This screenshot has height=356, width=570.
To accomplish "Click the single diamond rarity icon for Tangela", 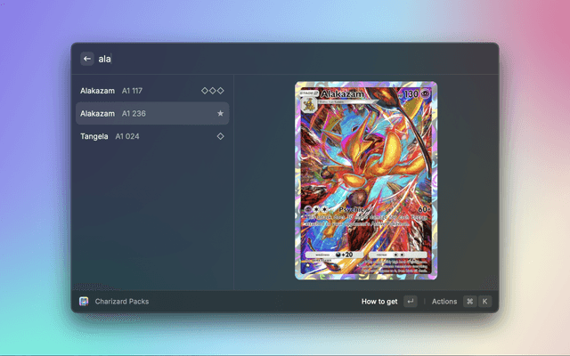I will [x=220, y=136].
